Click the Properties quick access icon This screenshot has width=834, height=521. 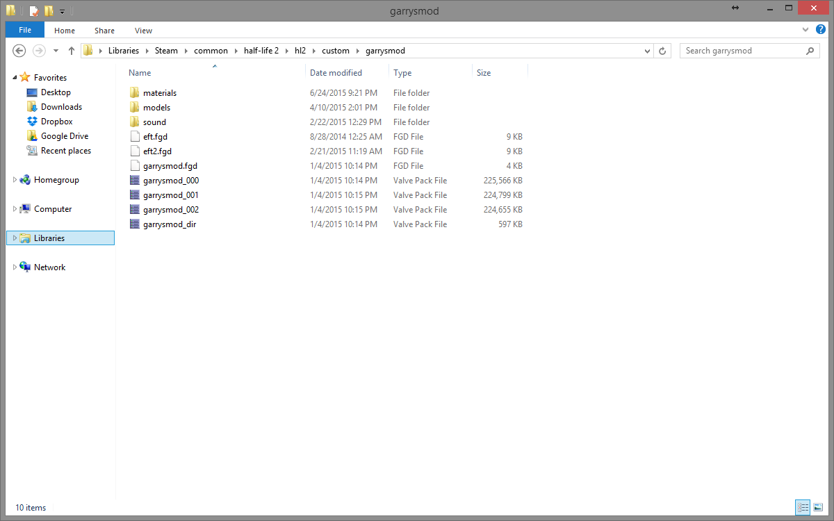pos(34,11)
